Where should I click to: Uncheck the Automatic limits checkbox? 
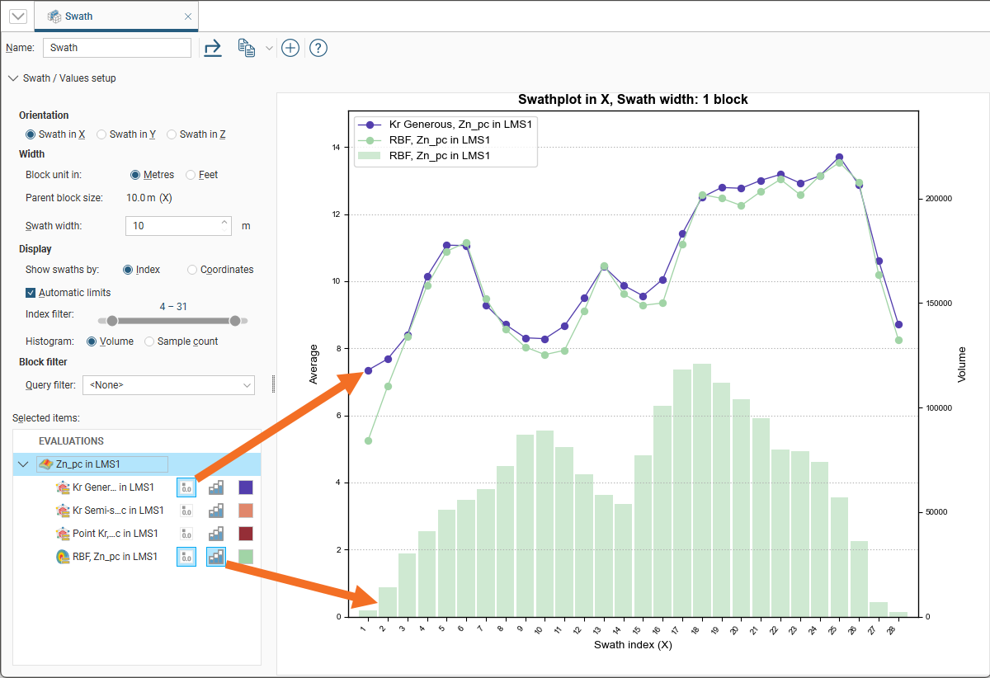[31, 293]
